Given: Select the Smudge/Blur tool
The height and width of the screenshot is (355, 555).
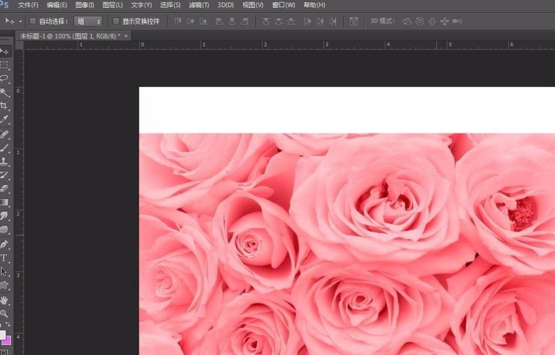Looking at the screenshot, I should coord(4,215).
